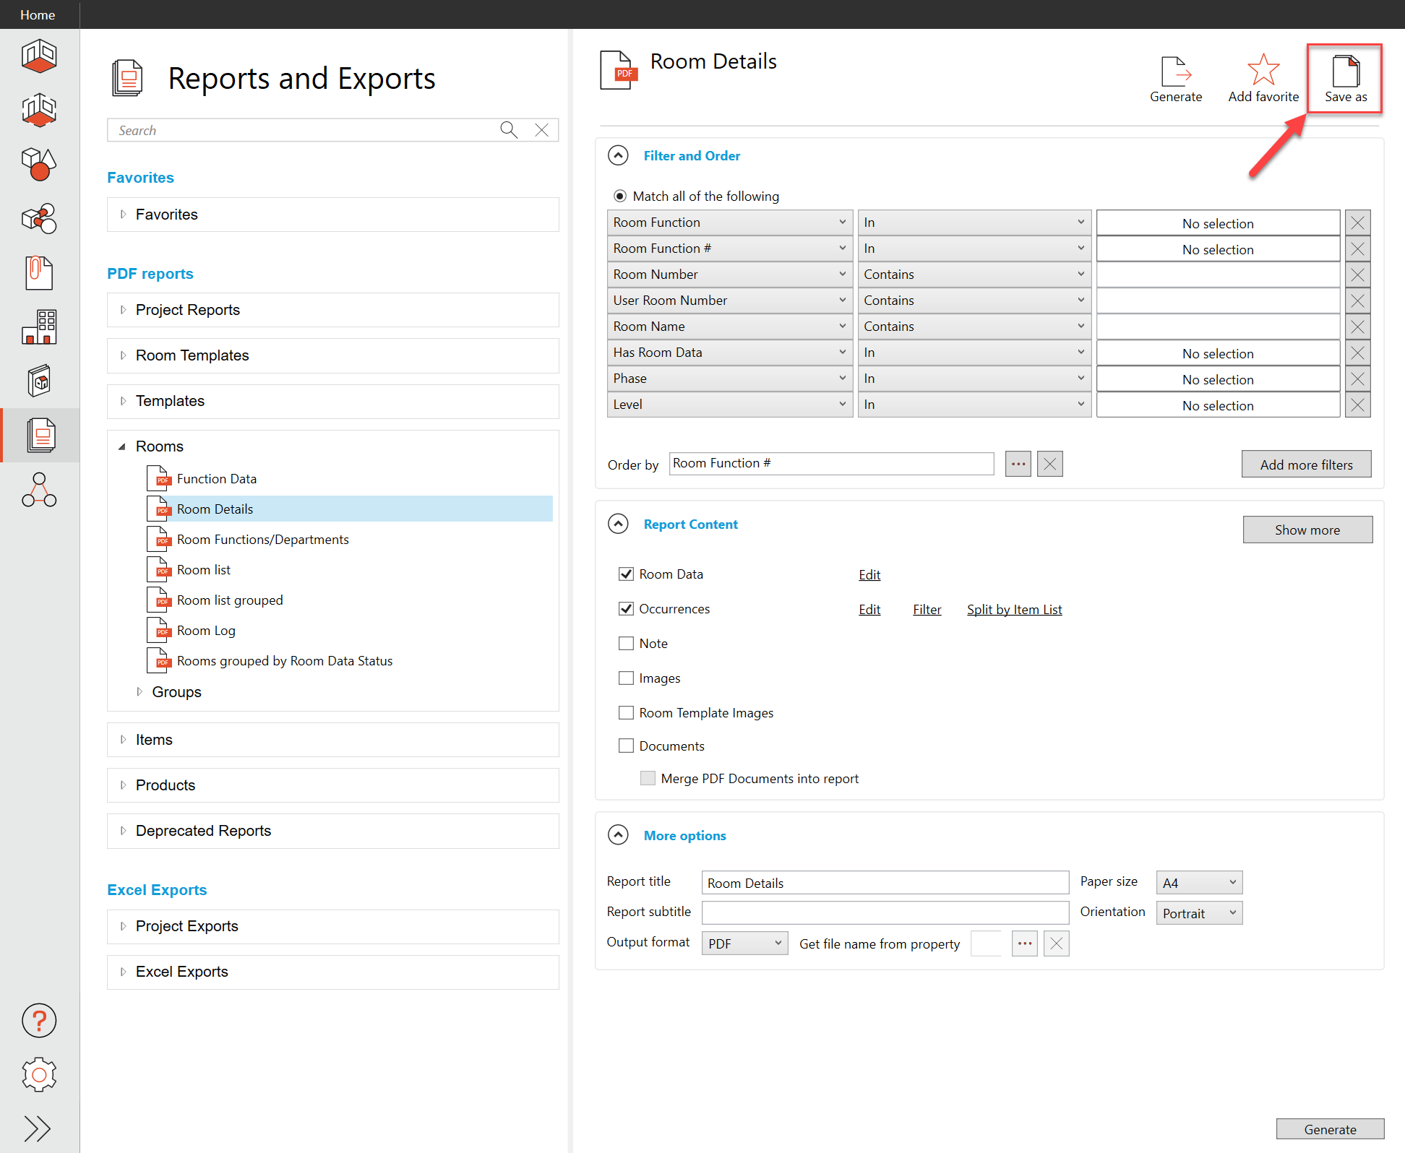Open file name property ellipsis picker
This screenshot has height=1153, width=1405.
pos(1024,943)
